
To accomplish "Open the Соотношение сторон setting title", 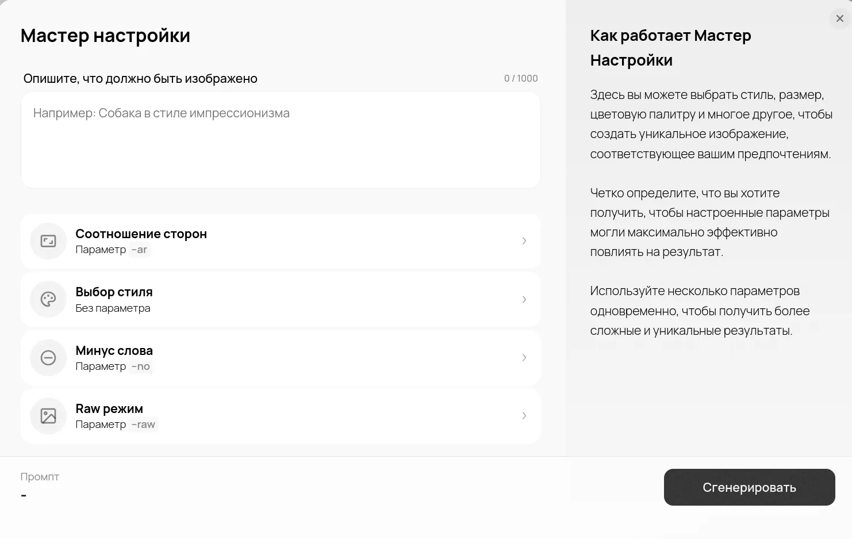I will (141, 234).
